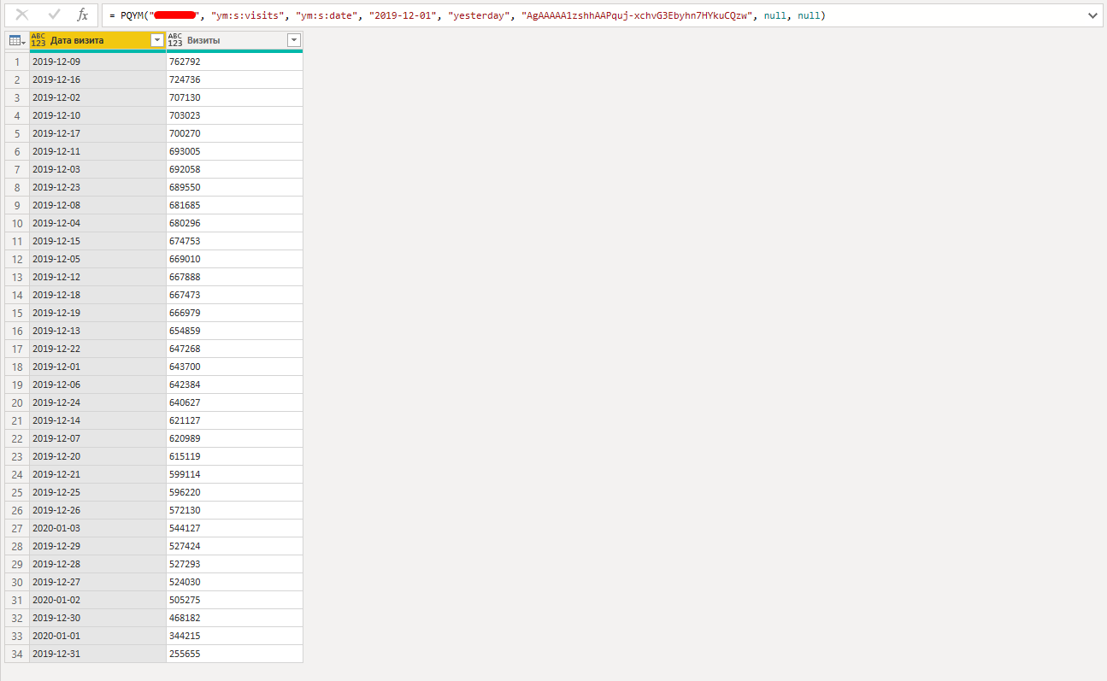Select the Визиты column header
This screenshot has width=1107, height=681.
click(x=234, y=40)
